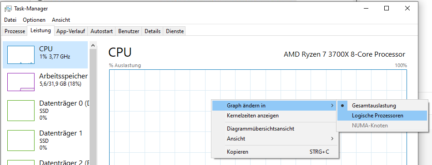The image size is (432, 165).
Task: Open the Datenträger 0 SSD entry
Action: coord(45,110)
